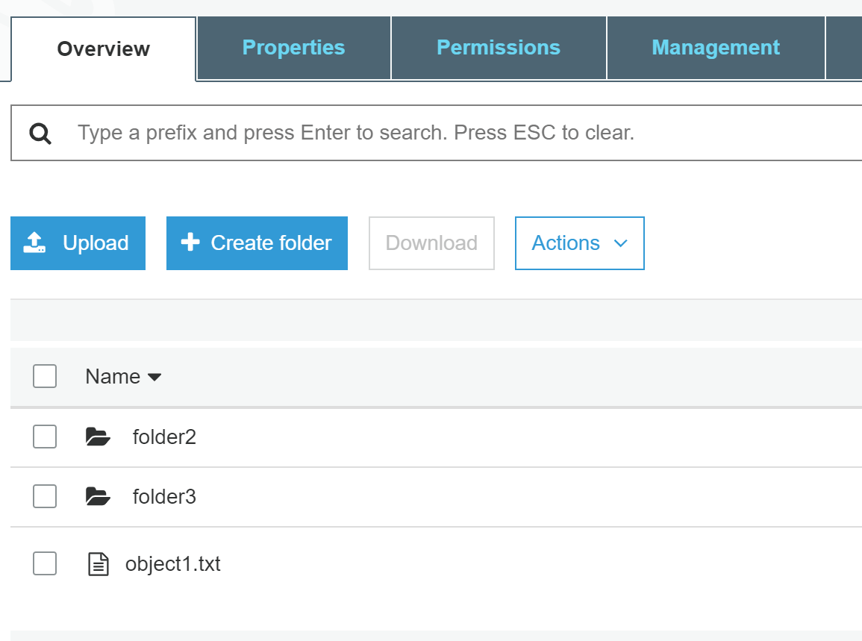Screen dimensions: 862x641
Task: Open the Actions dropdown menu
Action: point(579,243)
